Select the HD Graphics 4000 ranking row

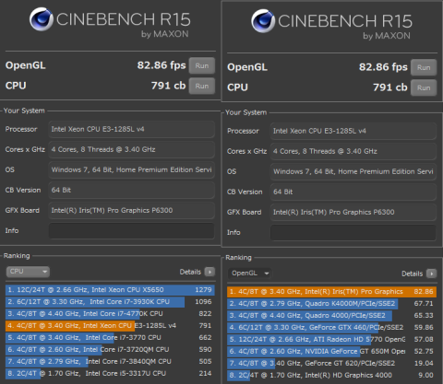[x=331, y=376]
